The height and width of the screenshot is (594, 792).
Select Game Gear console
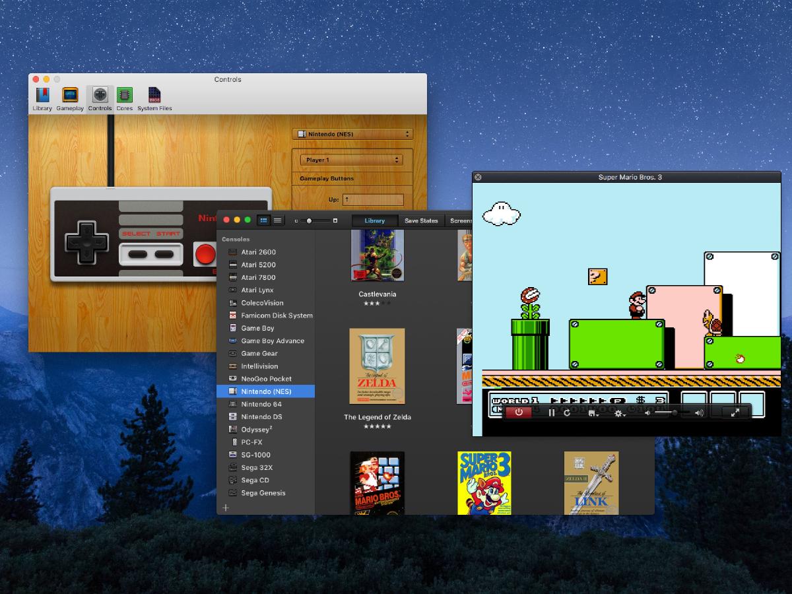[x=266, y=353]
